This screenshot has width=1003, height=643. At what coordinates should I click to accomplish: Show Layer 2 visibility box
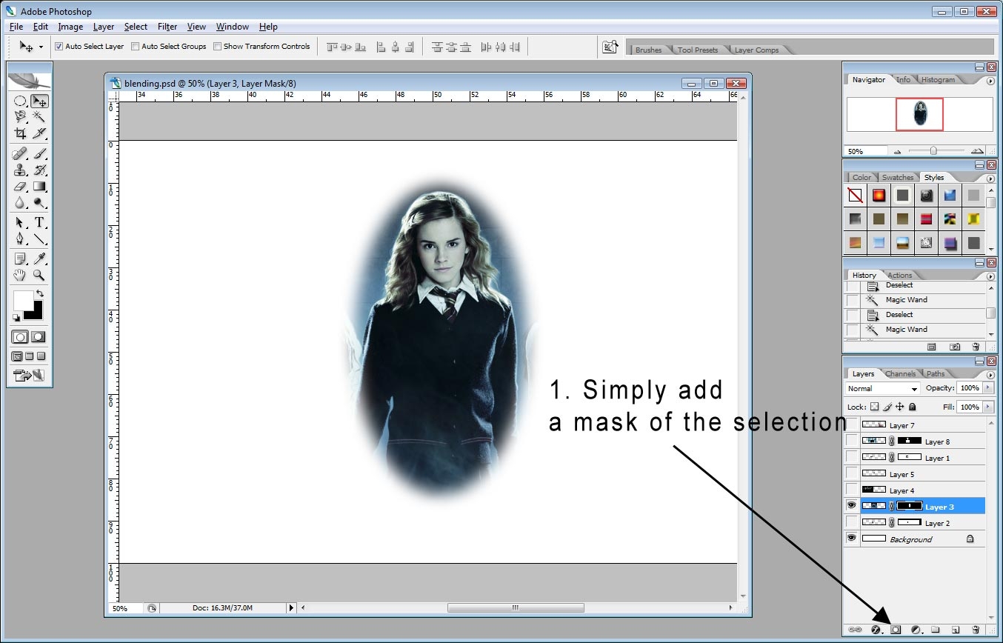(x=852, y=522)
